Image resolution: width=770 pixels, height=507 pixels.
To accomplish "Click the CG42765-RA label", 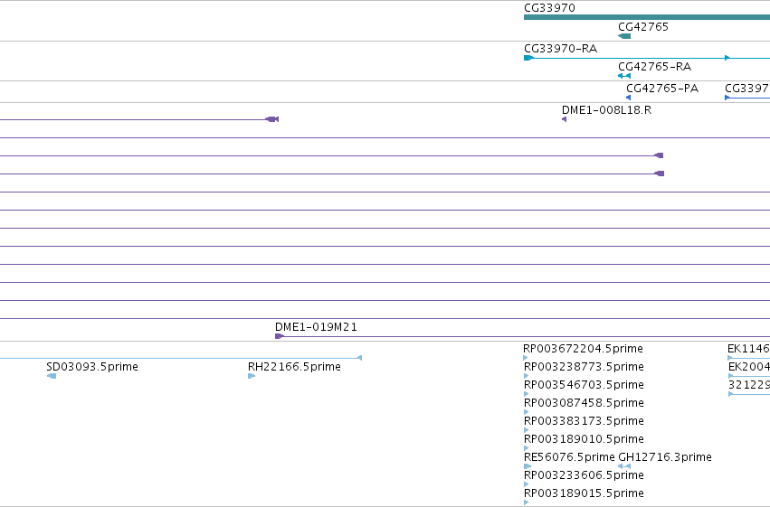I will pos(654,67).
